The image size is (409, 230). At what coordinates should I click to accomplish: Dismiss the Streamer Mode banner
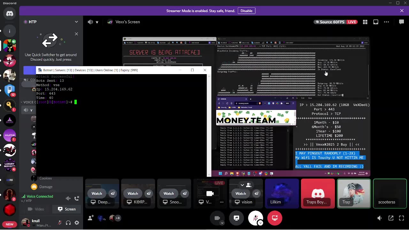tap(402, 11)
